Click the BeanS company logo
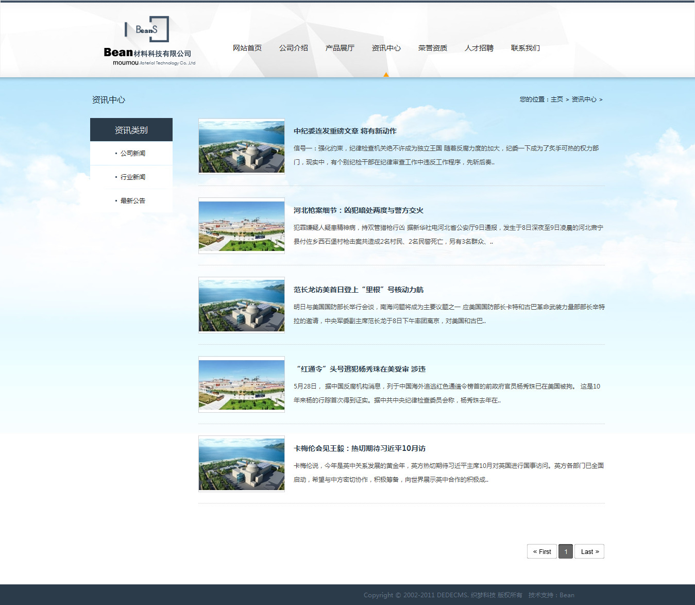This screenshot has width=695, height=605. [x=149, y=41]
